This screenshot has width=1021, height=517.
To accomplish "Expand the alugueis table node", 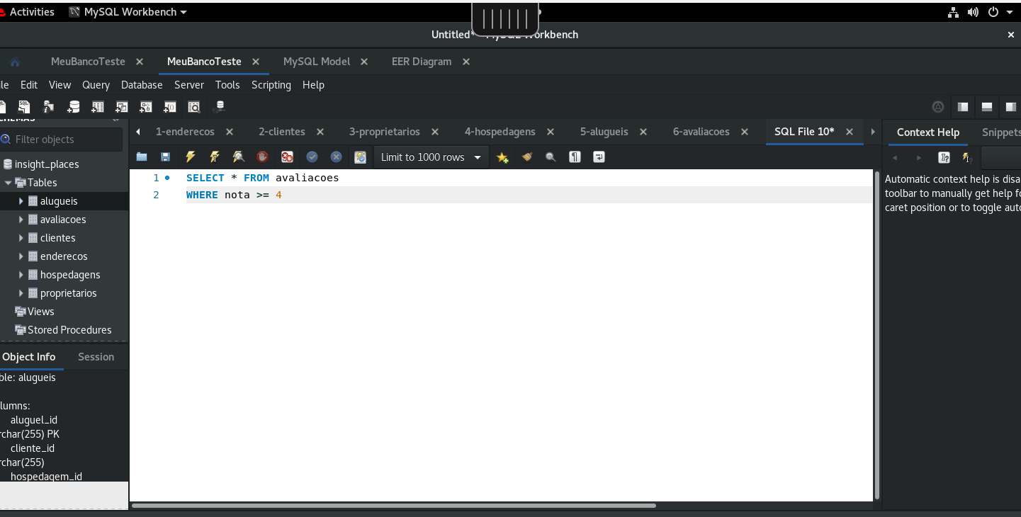I will coord(21,201).
